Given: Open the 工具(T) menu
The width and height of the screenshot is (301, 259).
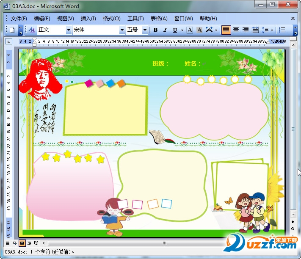Looking at the screenshot, I should coord(135,19).
